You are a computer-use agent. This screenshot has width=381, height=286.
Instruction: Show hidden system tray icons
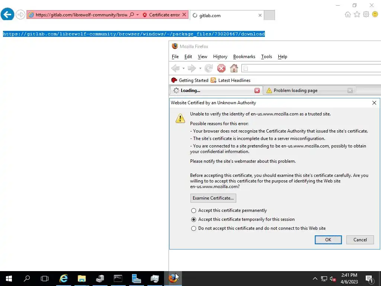coord(315,279)
